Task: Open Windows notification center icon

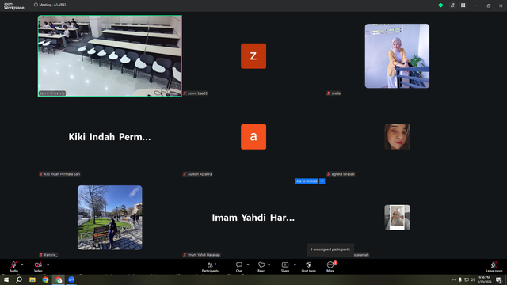Action: [x=498, y=279]
